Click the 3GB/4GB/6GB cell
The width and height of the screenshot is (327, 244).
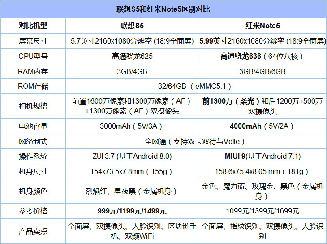pyautogui.click(x=262, y=71)
